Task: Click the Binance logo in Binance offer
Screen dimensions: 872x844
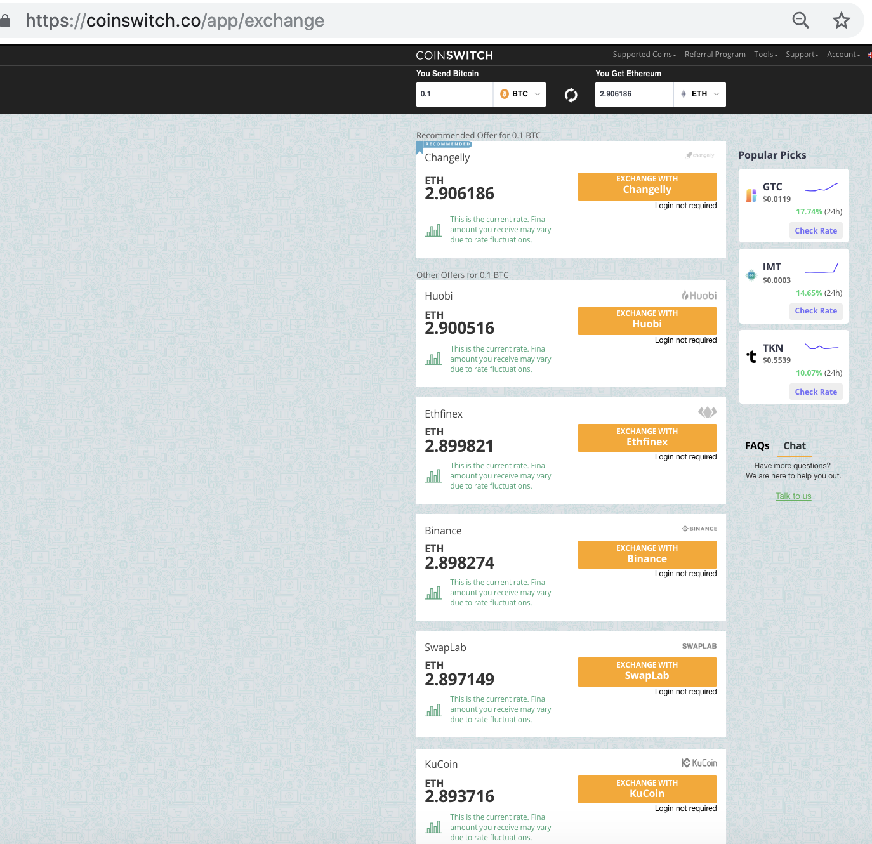Action: pyautogui.click(x=699, y=529)
